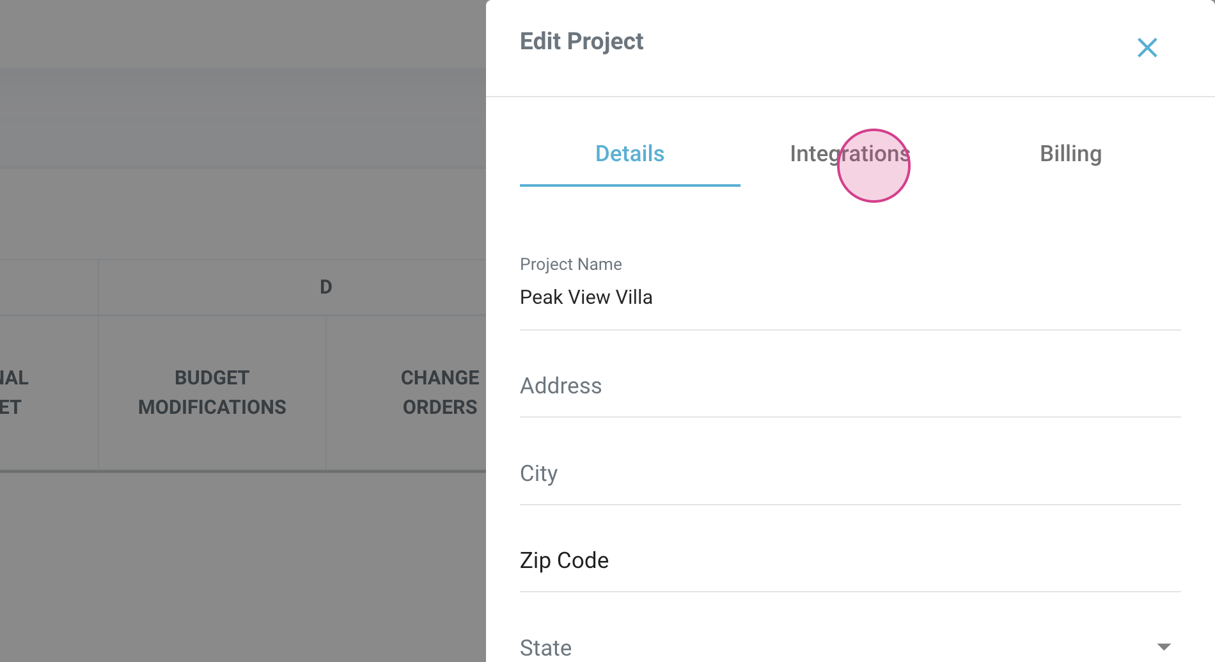Click the Peak View Villa name field
The image size is (1215, 662).
(x=850, y=297)
